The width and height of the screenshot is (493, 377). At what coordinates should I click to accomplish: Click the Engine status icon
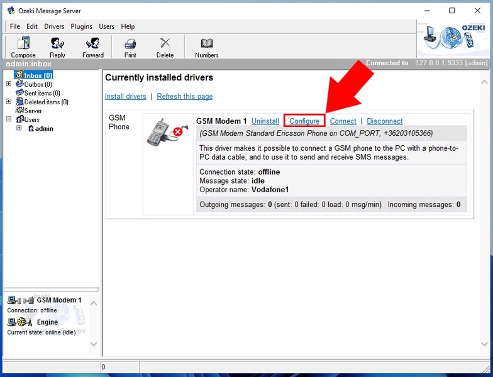click(x=20, y=322)
